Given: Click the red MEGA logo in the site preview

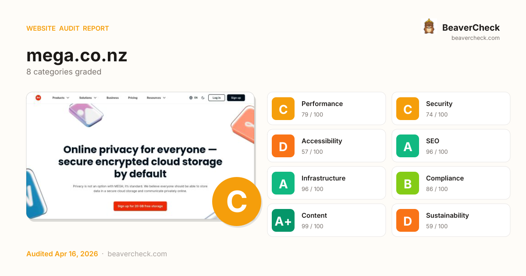Looking at the screenshot, I should [38, 98].
